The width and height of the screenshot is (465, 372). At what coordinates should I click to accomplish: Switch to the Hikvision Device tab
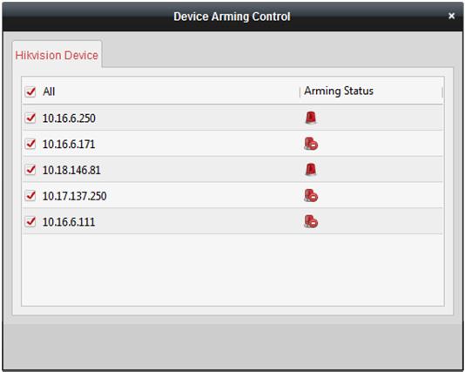[57, 55]
